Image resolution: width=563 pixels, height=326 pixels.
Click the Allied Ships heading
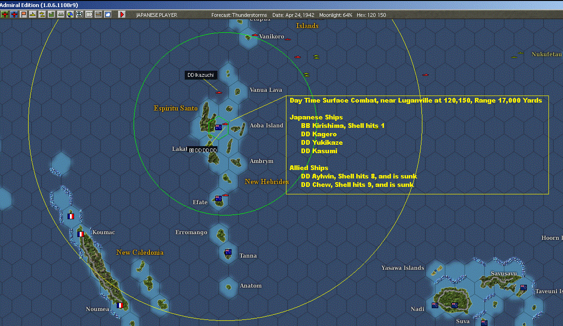point(309,168)
